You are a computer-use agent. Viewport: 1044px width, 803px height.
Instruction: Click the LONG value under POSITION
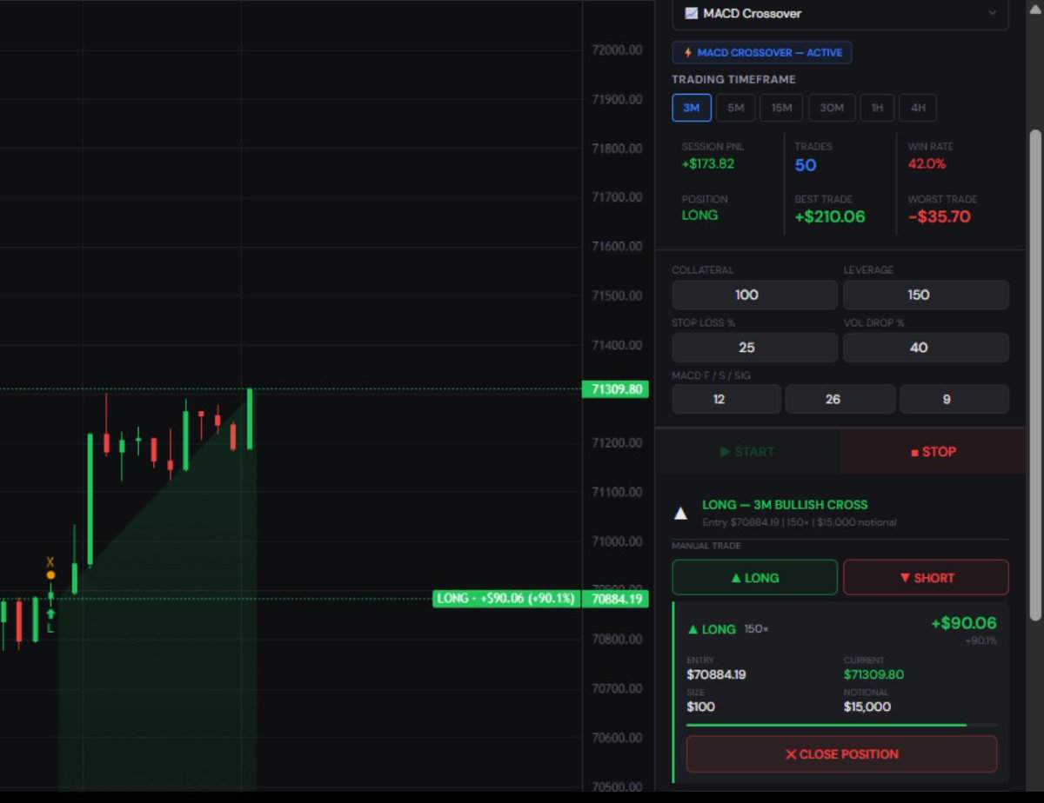(700, 216)
